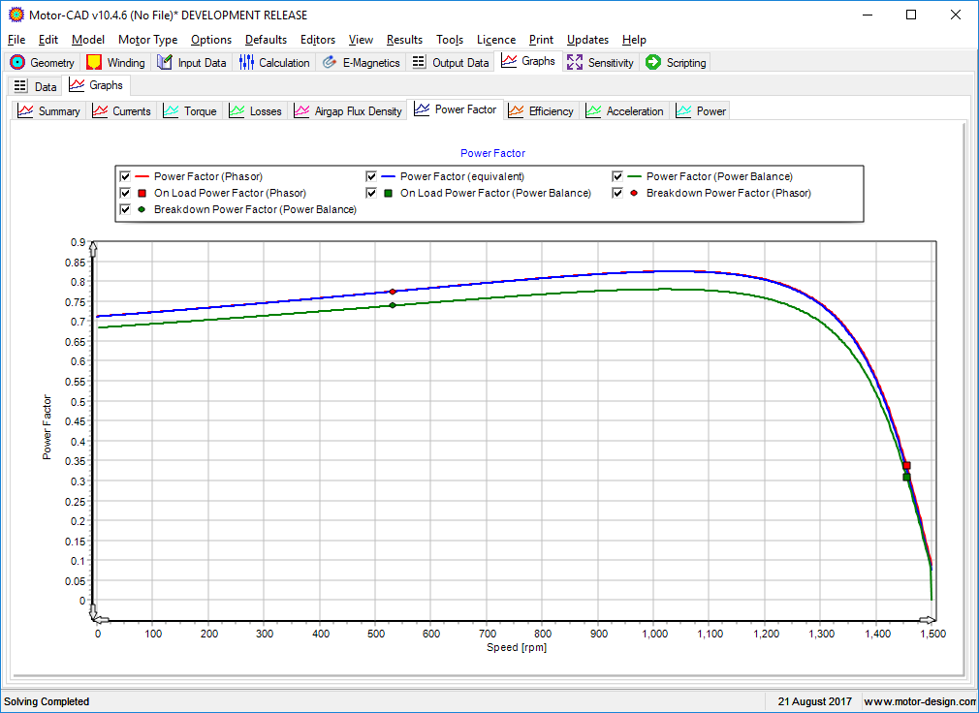Open the File menu
This screenshot has width=979, height=713.
[x=16, y=40]
